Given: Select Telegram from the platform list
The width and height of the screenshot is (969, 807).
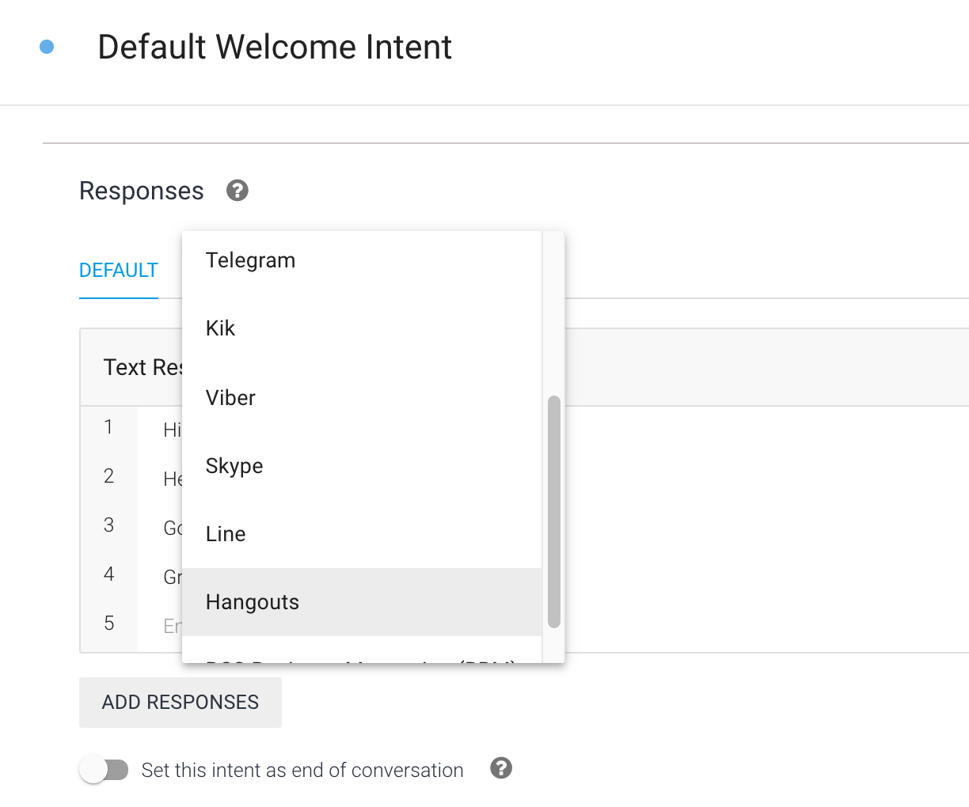Looking at the screenshot, I should click(x=250, y=260).
